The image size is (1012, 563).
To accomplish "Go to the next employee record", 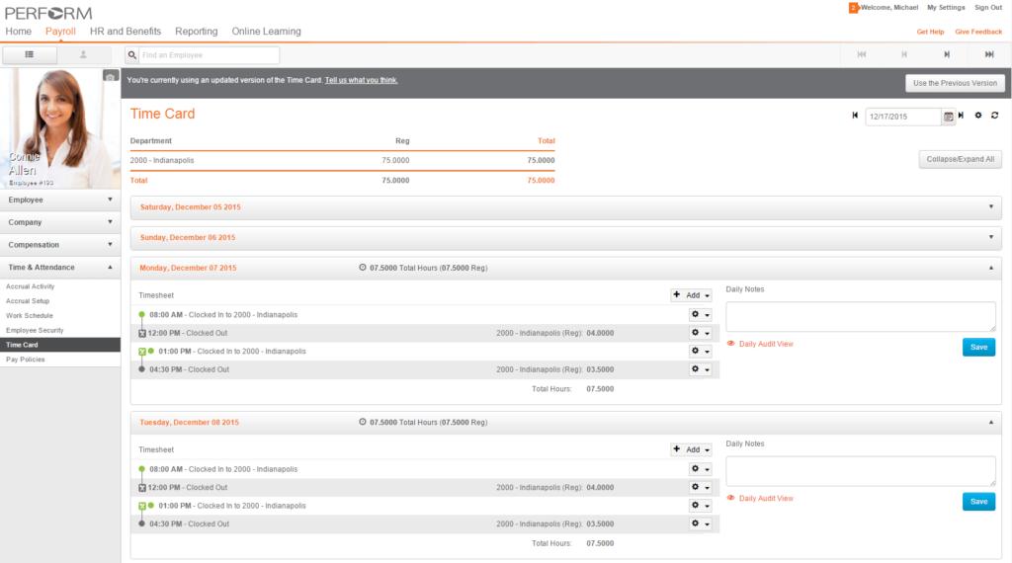I will [947, 55].
